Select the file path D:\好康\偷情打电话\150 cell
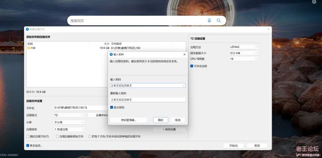This screenshot has height=158, width=322. tap(126, 48)
